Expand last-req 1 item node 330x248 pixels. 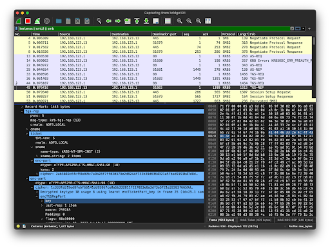pyautogui.click(x=42, y=205)
